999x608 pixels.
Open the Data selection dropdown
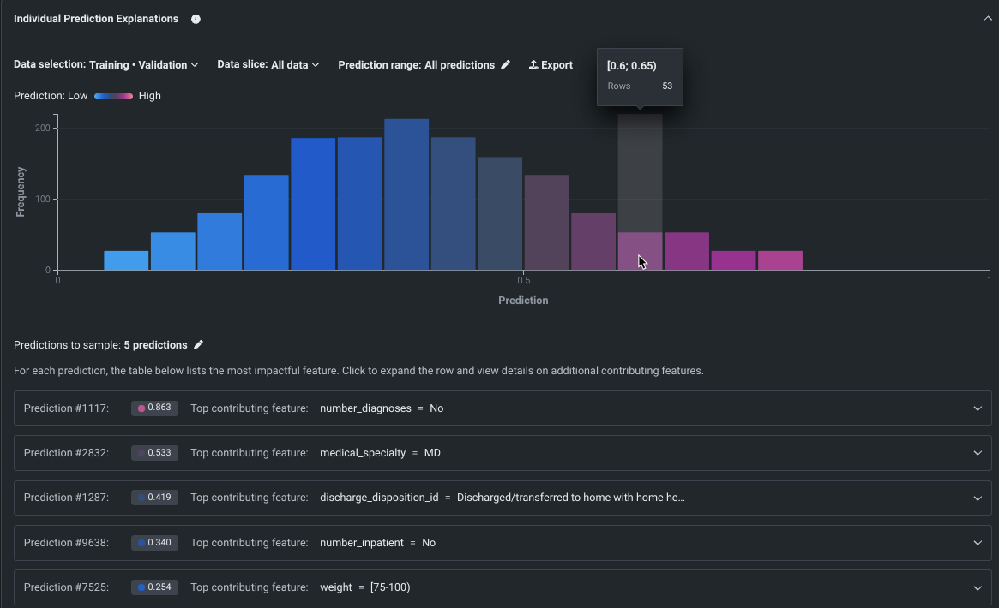[143, 65]
